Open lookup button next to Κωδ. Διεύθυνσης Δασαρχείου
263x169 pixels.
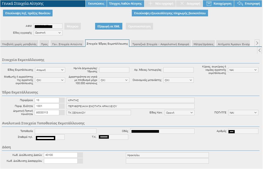(80, 161)
